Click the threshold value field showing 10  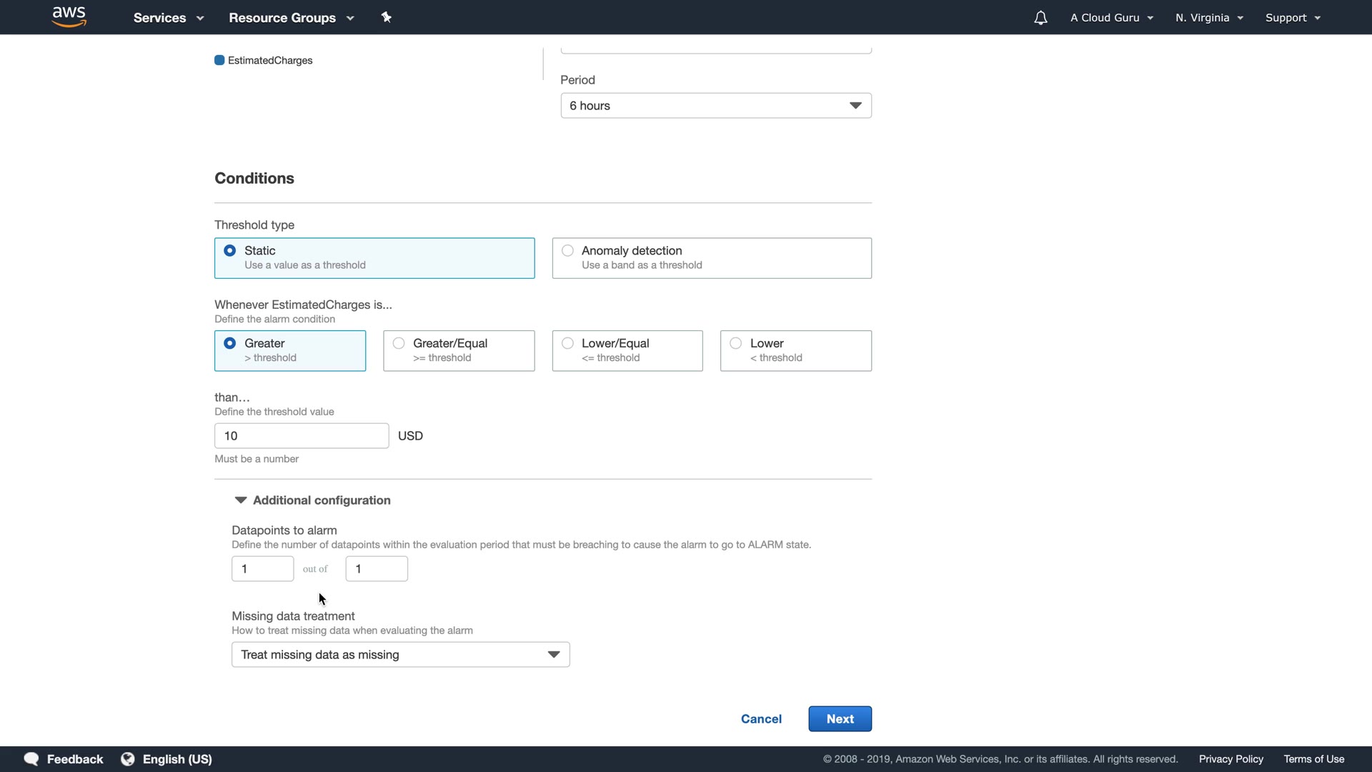(x=301, y=436)
